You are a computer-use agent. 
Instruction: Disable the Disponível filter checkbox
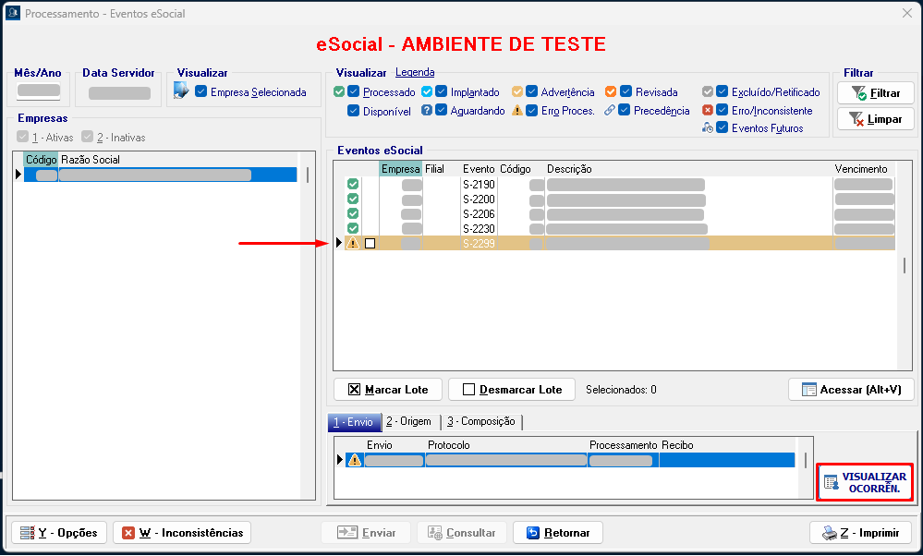click(354, 111)
